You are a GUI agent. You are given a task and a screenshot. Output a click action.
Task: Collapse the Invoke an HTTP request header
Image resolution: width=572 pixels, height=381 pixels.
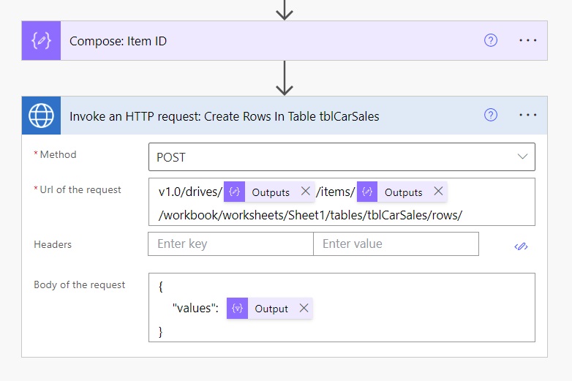[x=224, y=116]
